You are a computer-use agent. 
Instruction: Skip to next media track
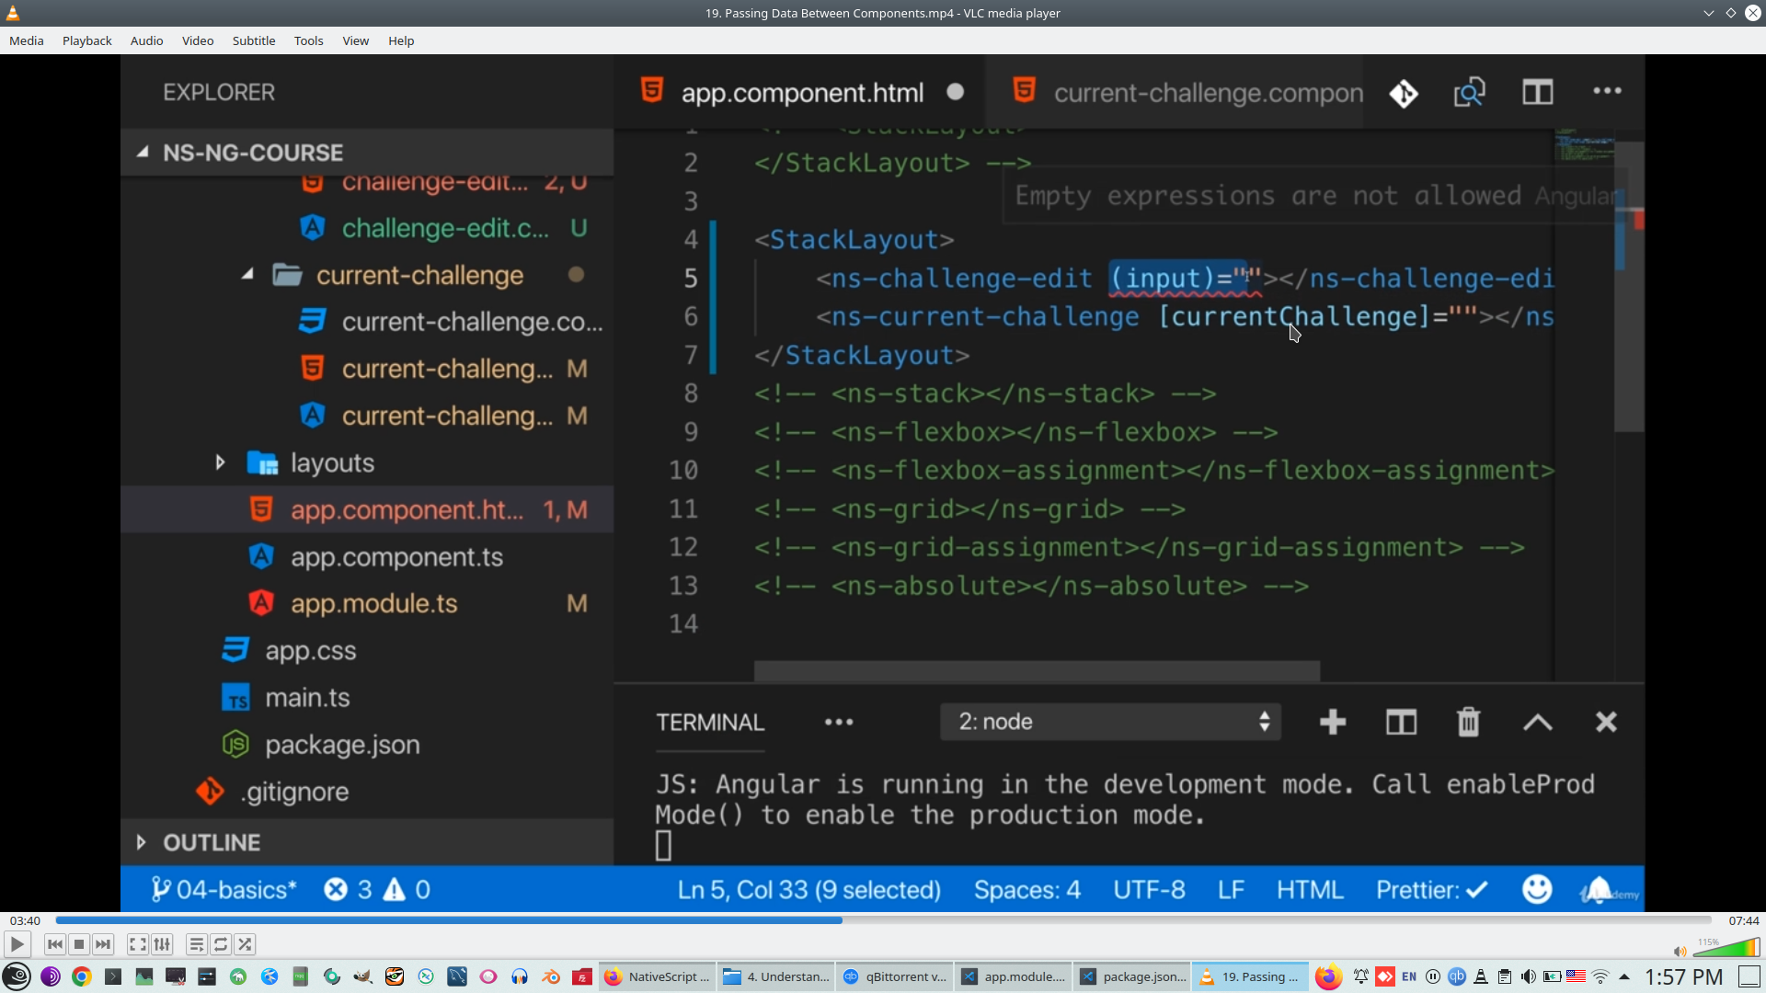tap(103, 944)
